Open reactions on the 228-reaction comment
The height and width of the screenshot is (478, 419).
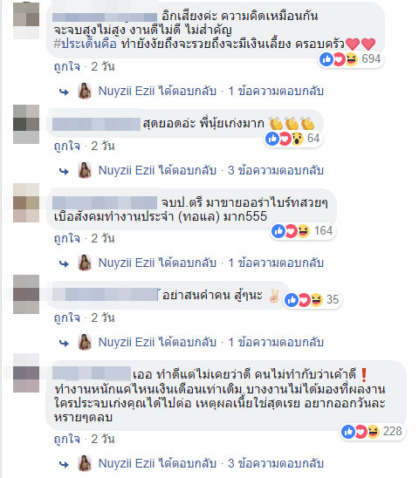tap(372, 432)
